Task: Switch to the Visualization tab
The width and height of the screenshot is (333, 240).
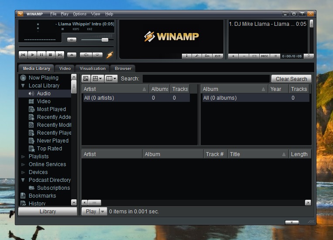Action: pyautogui.click(x=93, y=69)
